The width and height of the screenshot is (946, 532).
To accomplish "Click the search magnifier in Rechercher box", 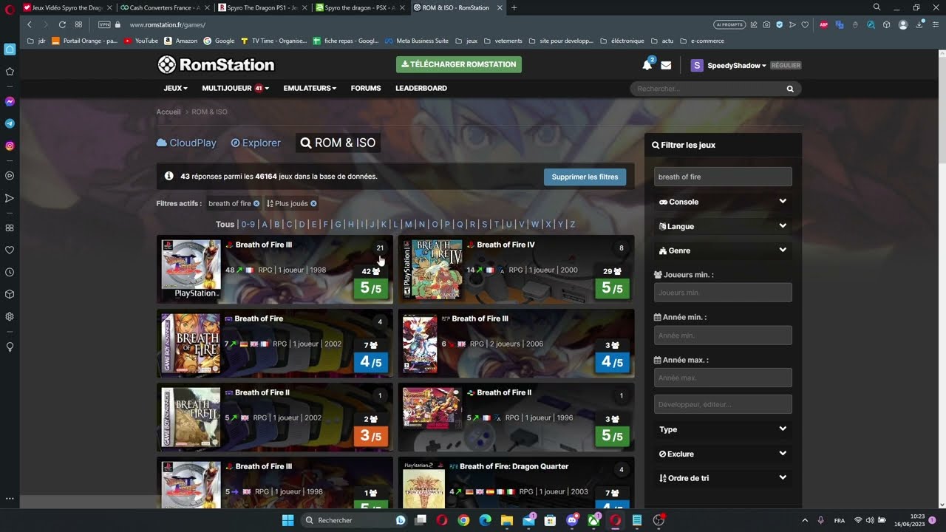I will click(790, 89).
